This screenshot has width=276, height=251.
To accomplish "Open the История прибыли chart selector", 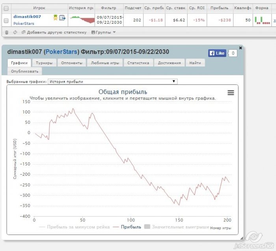I will point(113,82).
